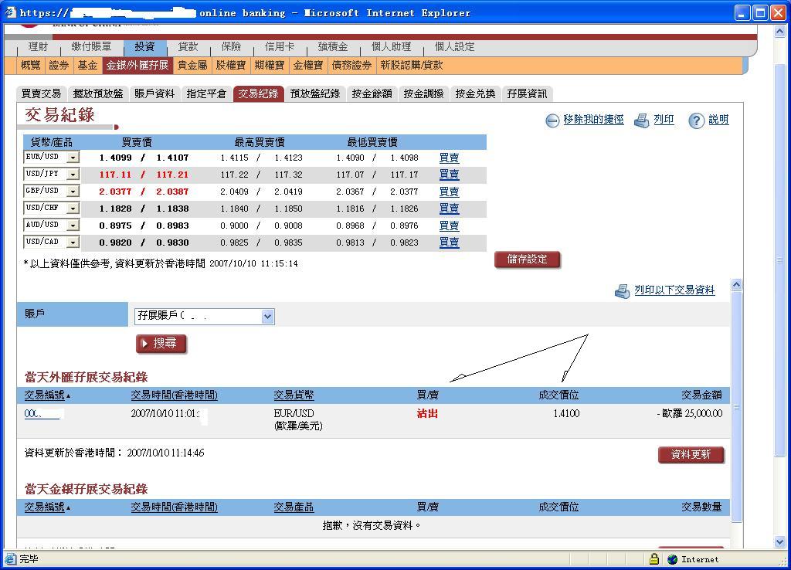This screenshot has width=791, height=570.
Task: Click the 移除我的捷徑 shortcut removal icon
Action: [x=553, y=120]
